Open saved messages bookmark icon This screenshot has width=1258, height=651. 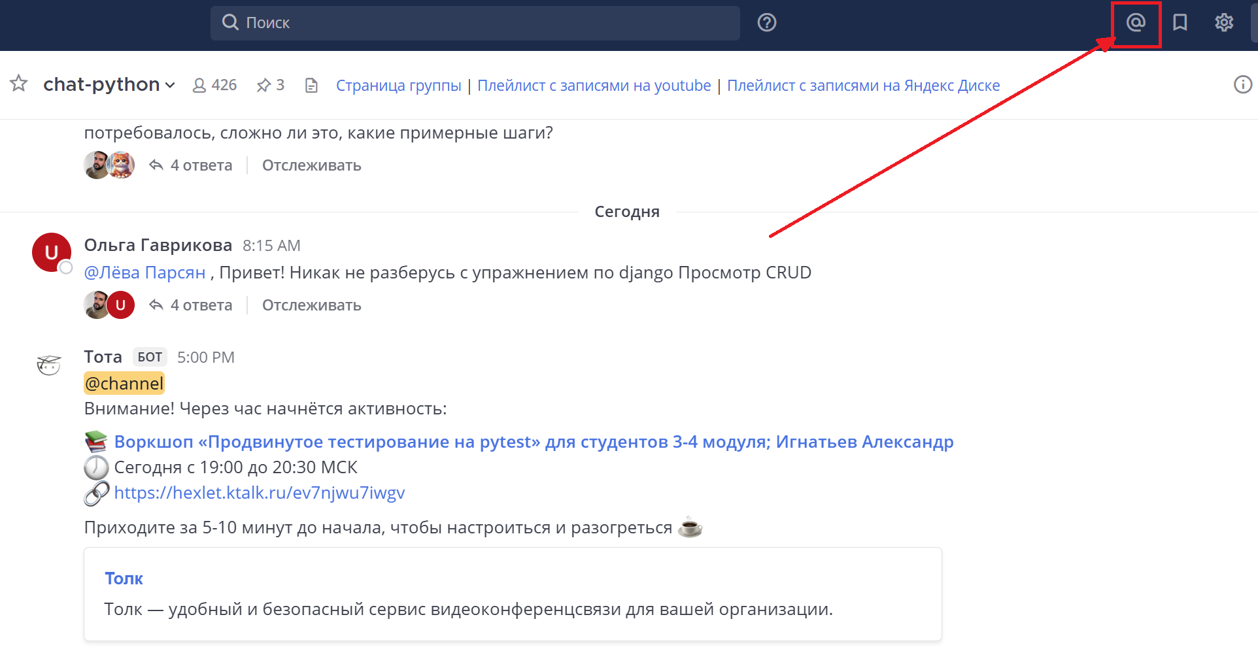click(x=1180, y=23)
